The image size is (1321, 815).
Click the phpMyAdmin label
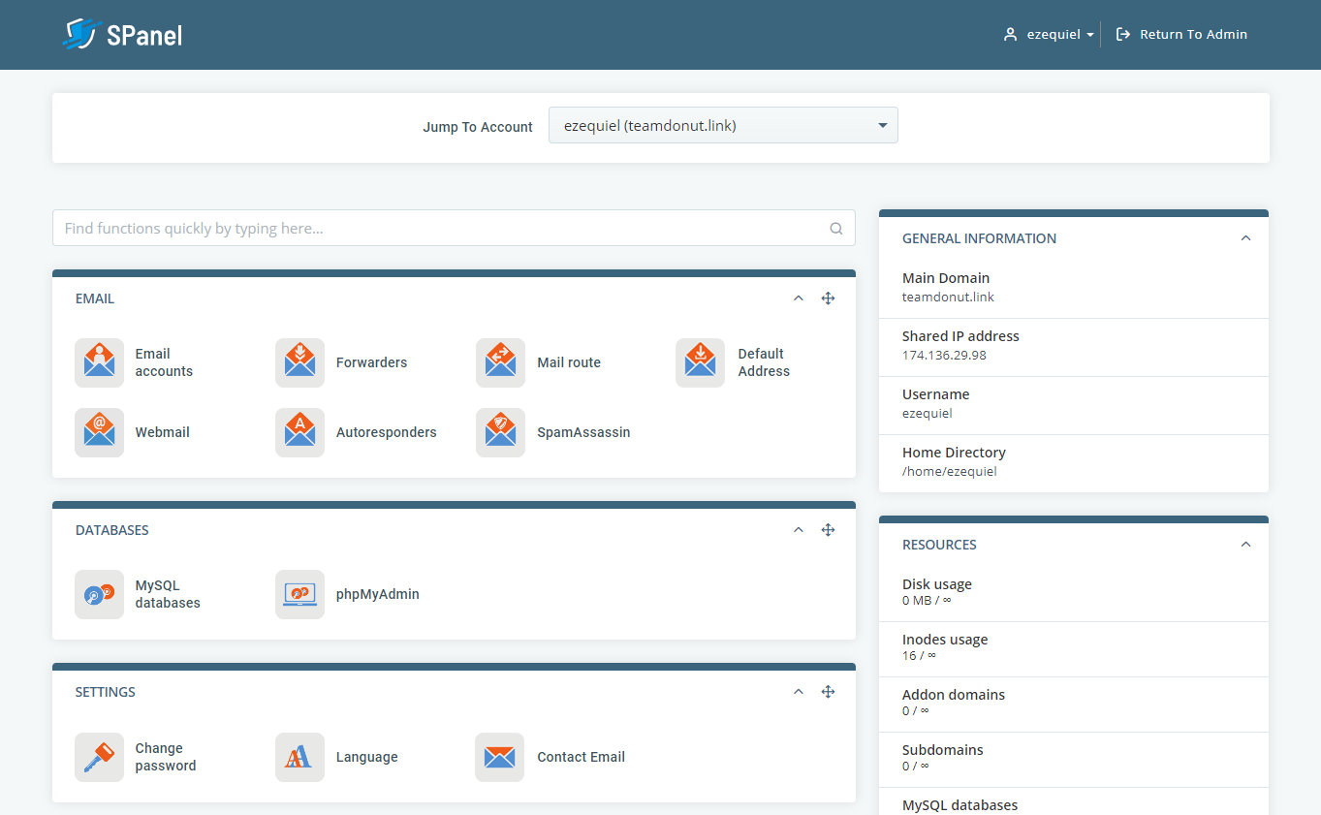click(x=377, y=594)
